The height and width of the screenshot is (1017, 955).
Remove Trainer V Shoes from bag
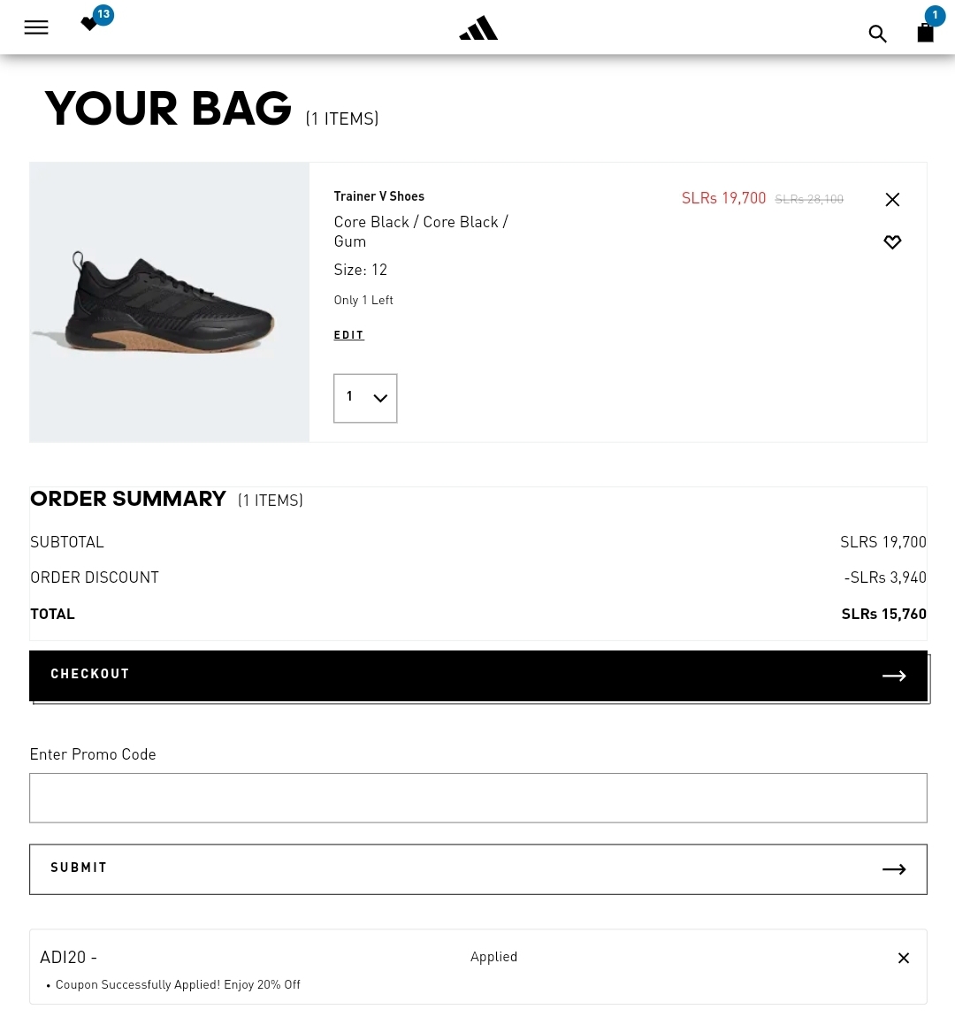[x=892, y=200]
